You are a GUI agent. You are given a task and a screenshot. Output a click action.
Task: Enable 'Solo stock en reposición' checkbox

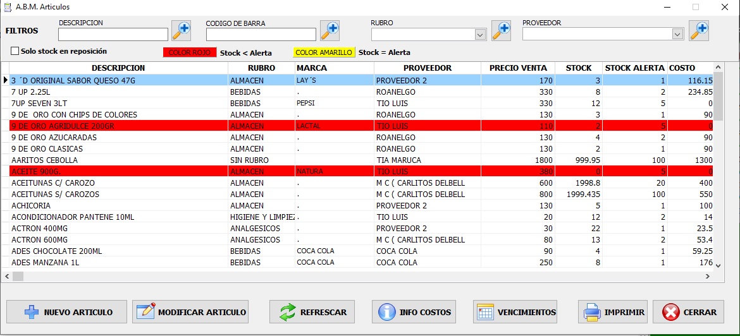coord(15,51)
